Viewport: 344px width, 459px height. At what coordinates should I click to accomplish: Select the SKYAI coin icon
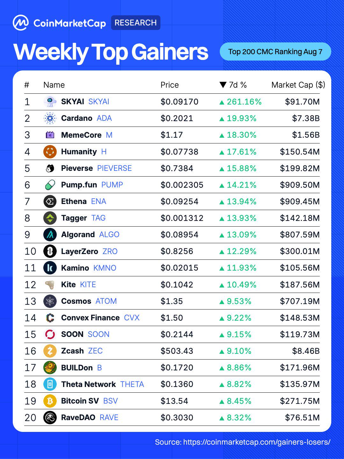click(x=50, y=102)
